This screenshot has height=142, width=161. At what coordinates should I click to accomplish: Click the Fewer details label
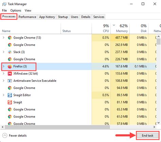click(x=18, y=136)
